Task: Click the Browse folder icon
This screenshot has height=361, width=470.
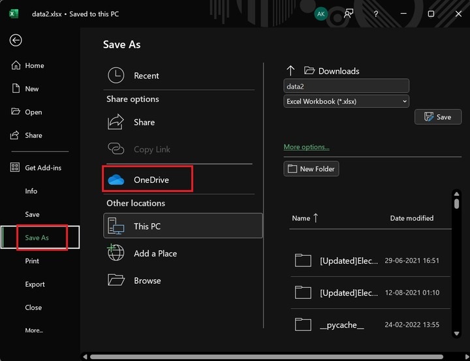Action: tap(116, 280)
